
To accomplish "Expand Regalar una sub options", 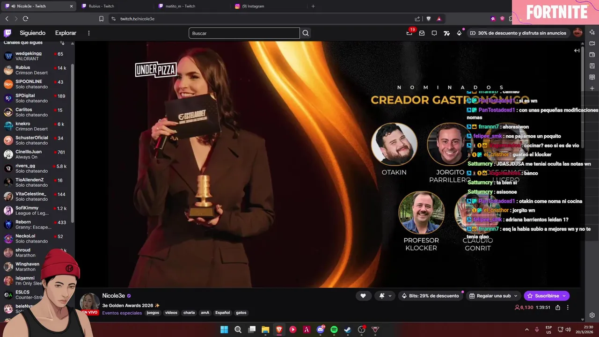I will (x=515, y=296).
